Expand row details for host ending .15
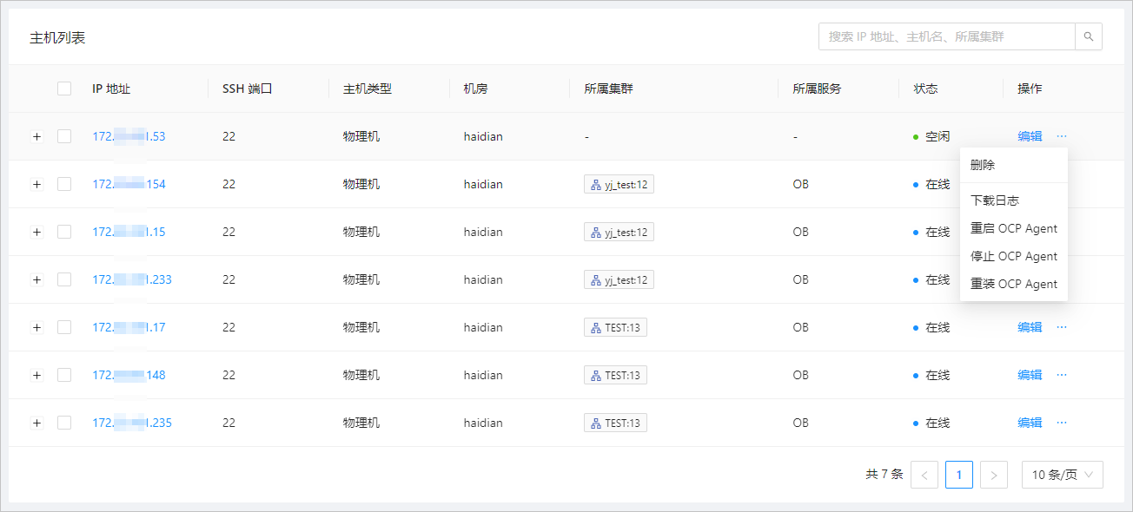The height and width of the screenshot is (512, 1133). click(x=36, y=232)
